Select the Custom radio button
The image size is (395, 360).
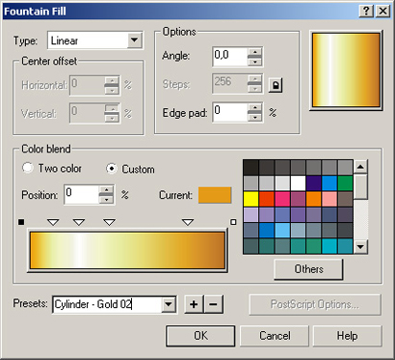[x=111, y=169]
